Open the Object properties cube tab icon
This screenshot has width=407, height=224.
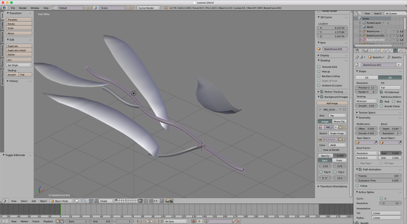pyautogui.click(x=383, y=50)
